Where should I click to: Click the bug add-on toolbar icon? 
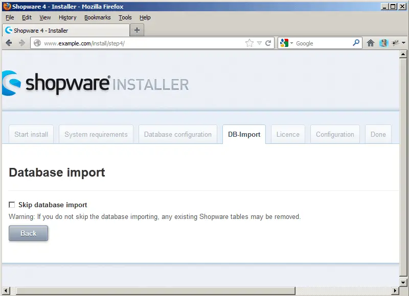[x=395, y=43]
